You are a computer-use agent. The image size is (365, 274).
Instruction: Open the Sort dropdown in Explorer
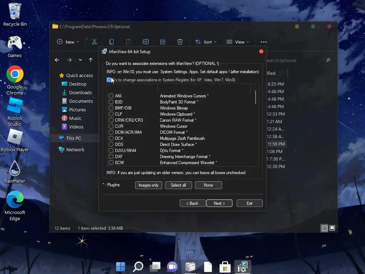click(206, 42)
